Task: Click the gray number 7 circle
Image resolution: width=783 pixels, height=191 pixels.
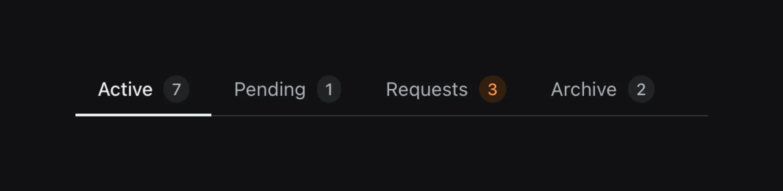Action: point(176,89)
